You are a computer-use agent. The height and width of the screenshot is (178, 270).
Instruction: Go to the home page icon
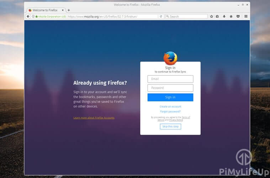click(x=231, y=16)
